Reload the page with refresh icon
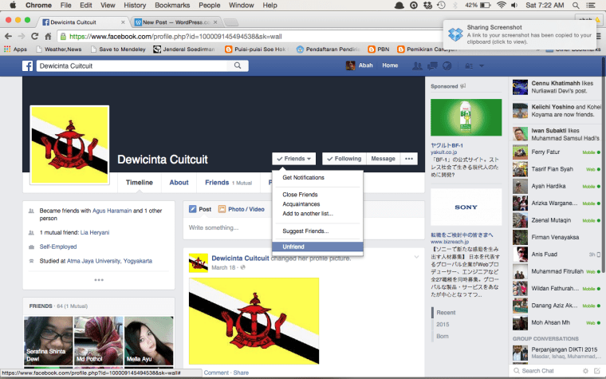 (x=35, y=37)
